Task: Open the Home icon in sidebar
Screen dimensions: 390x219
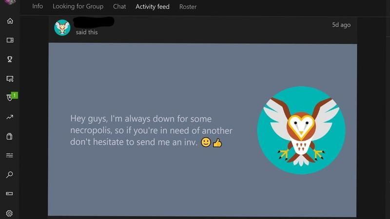Action: click(x=10, y=21)
